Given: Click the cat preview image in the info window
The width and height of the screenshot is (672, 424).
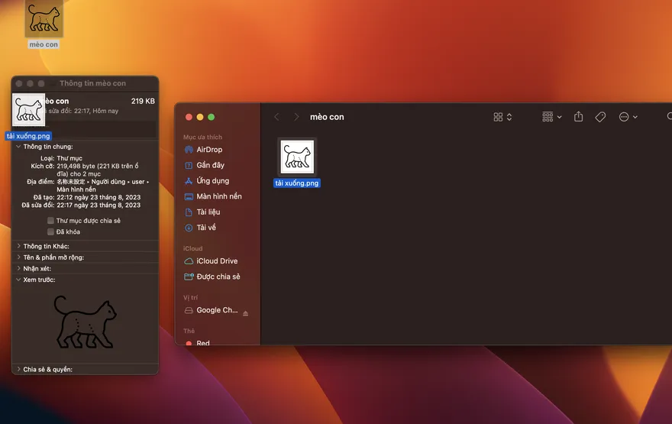Looking at the screenshot, I should (86, 322).
